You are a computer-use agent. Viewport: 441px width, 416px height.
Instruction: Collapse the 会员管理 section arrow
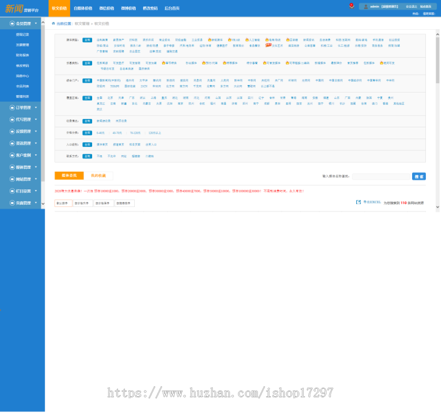point(36,23)
